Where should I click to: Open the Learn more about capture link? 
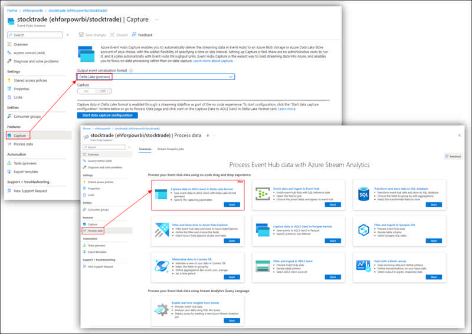click(213, 61)
